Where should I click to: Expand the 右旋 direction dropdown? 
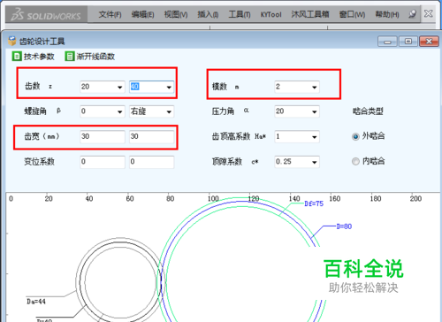point(169,111)
